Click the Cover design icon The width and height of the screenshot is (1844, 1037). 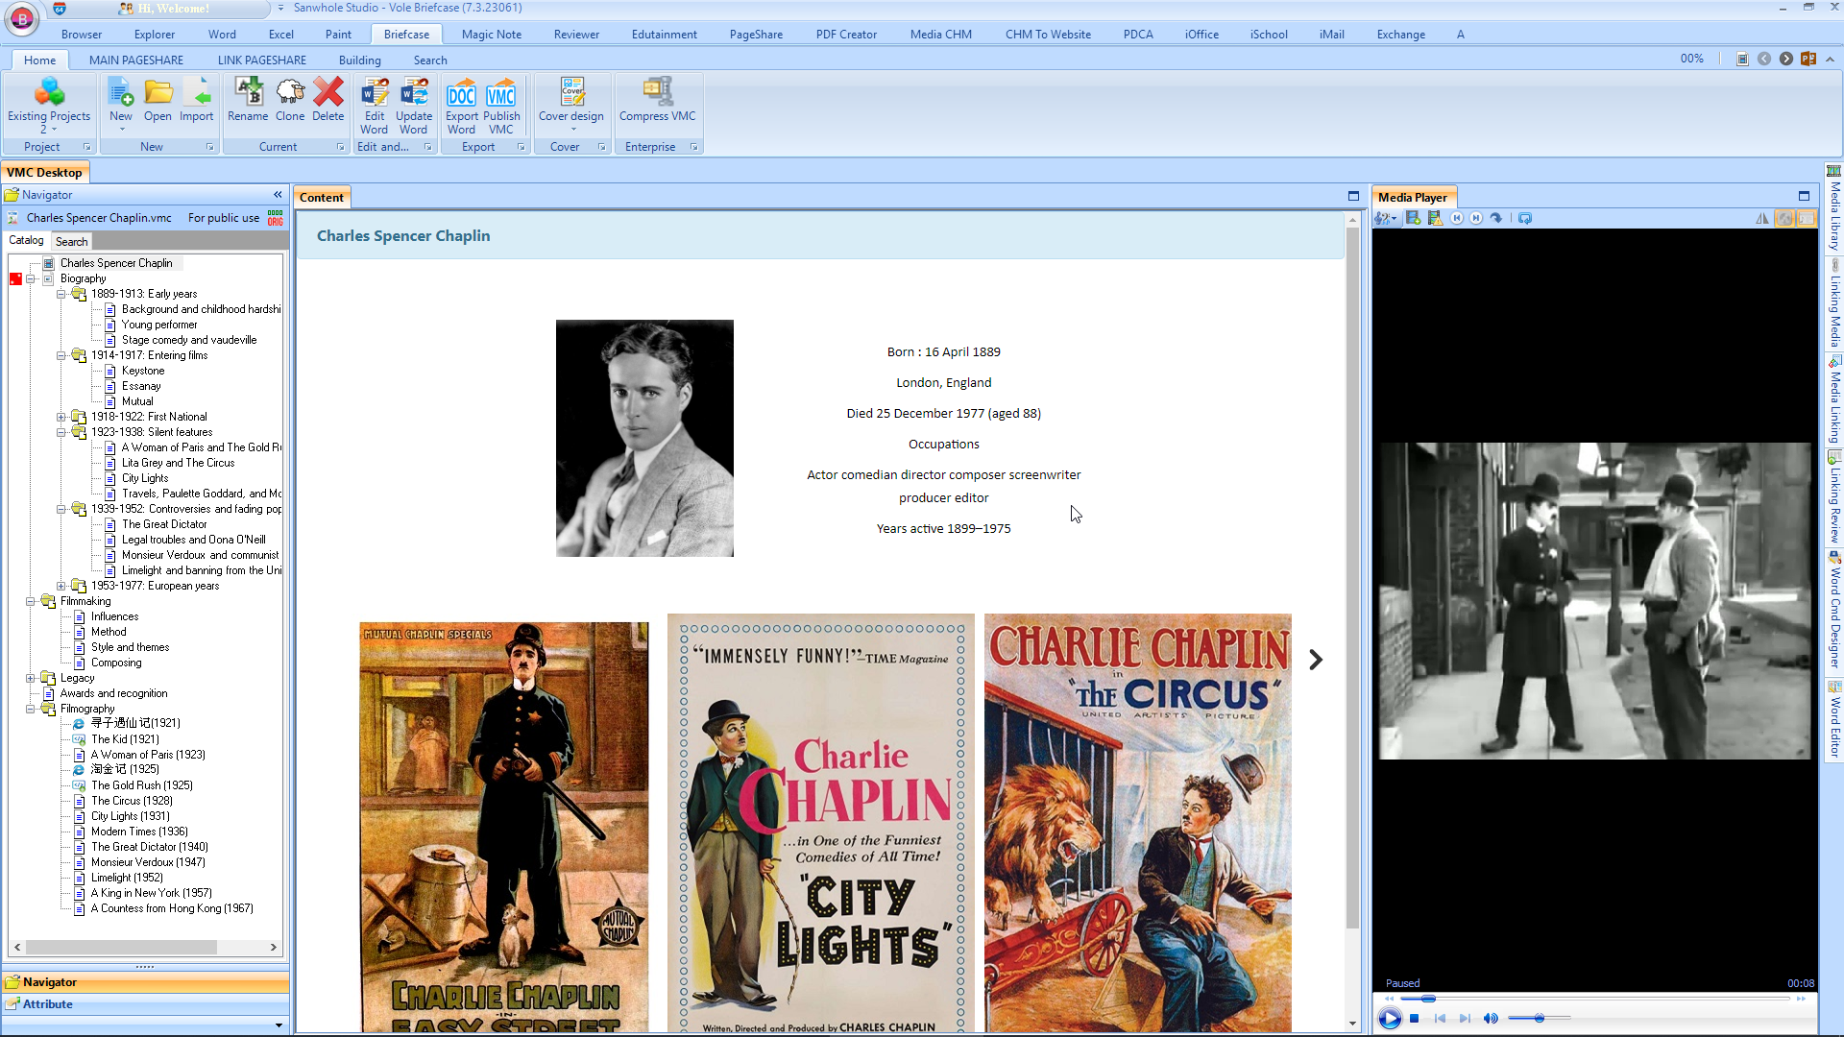pyautogui.click(x=572, y=92)
